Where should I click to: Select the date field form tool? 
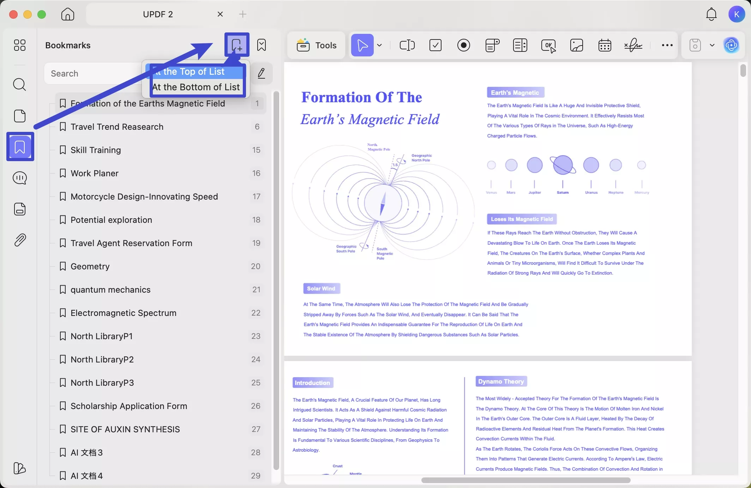pos(605,45)
